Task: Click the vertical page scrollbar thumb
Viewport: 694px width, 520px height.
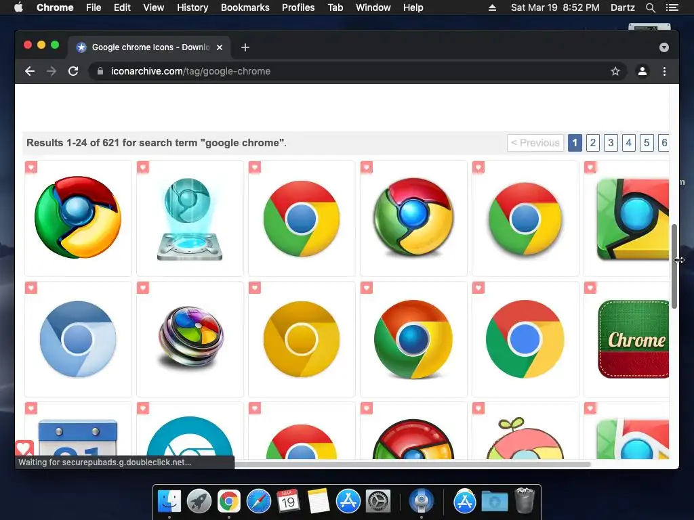Action: [x=674, y=266]
